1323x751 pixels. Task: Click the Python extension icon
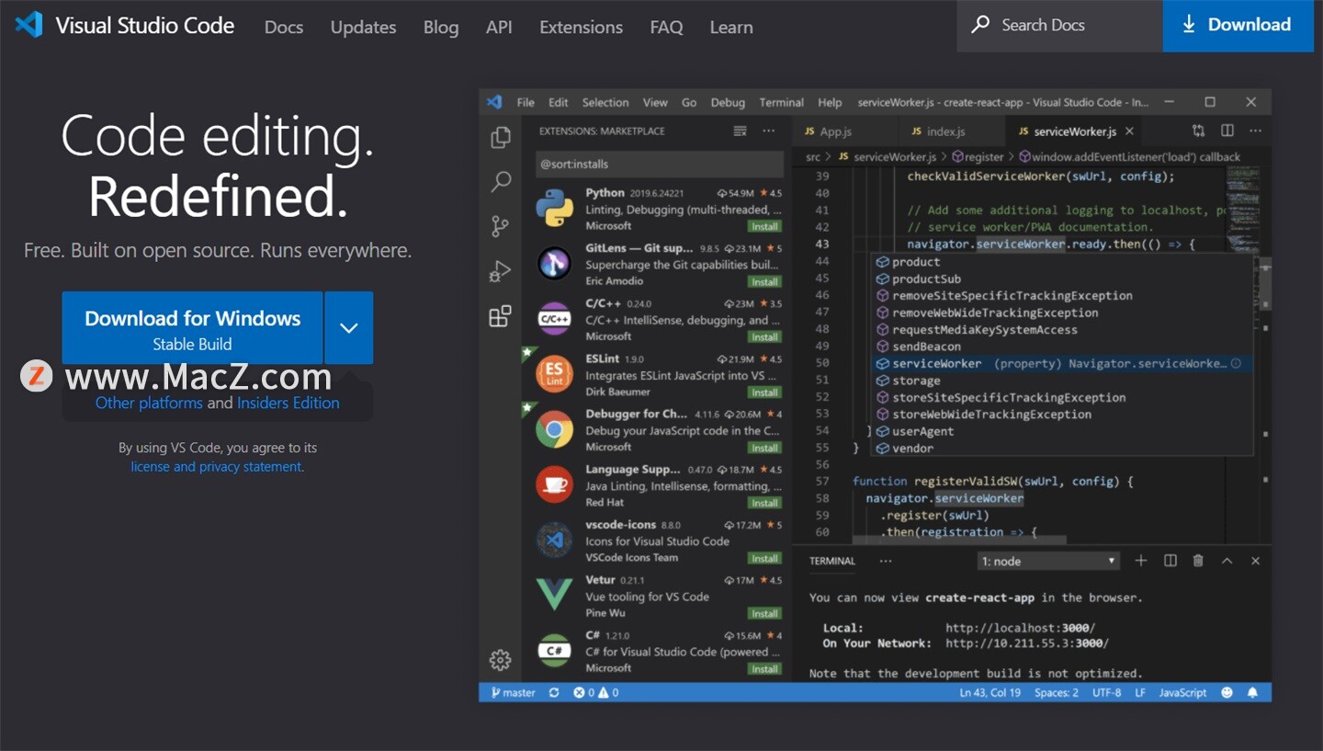(x=554, y=208)
